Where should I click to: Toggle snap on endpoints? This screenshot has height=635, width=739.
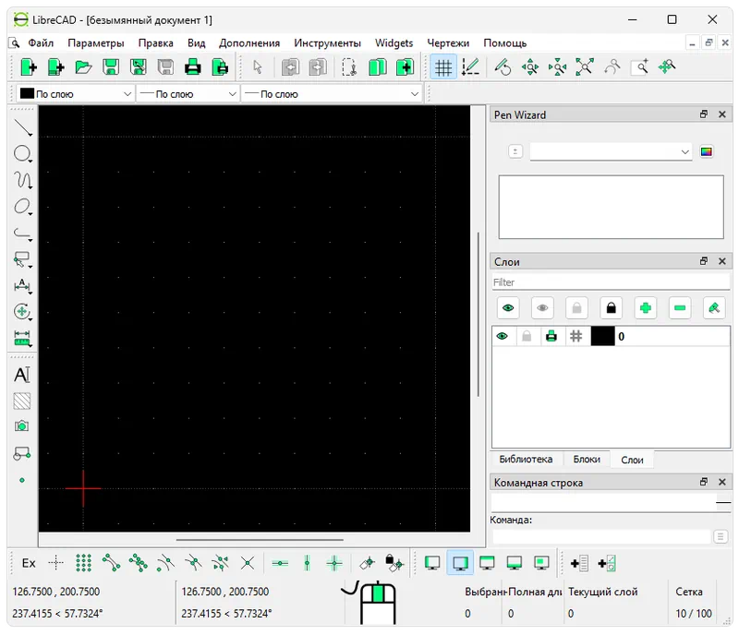pyautogui.click(x=111, y=563)
